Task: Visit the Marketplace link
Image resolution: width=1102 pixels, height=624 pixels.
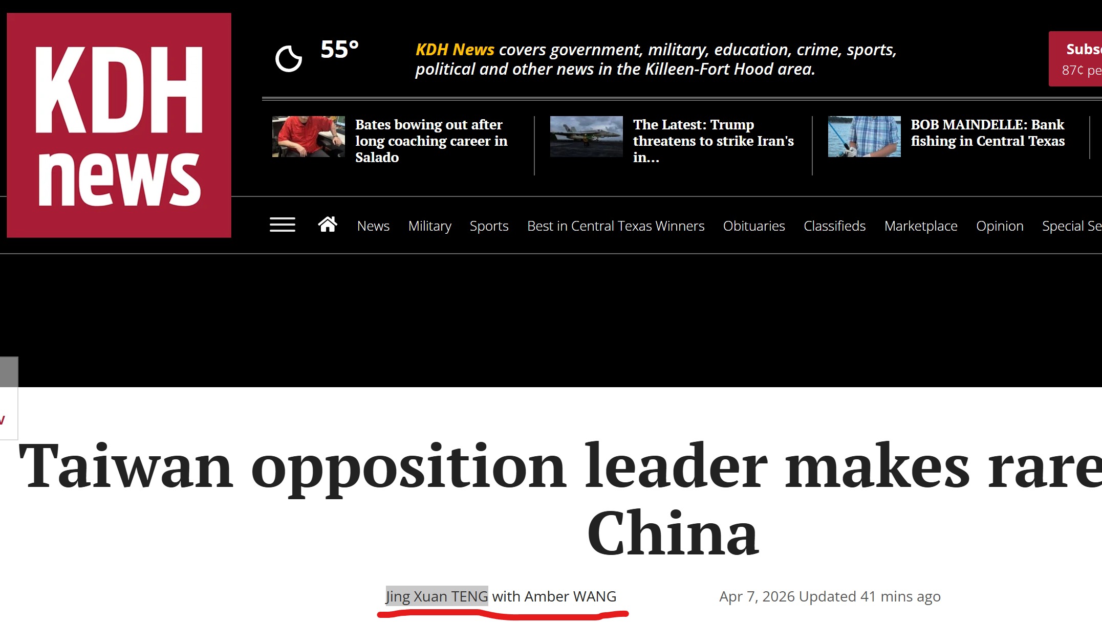Action: click(x=921, y=226)
